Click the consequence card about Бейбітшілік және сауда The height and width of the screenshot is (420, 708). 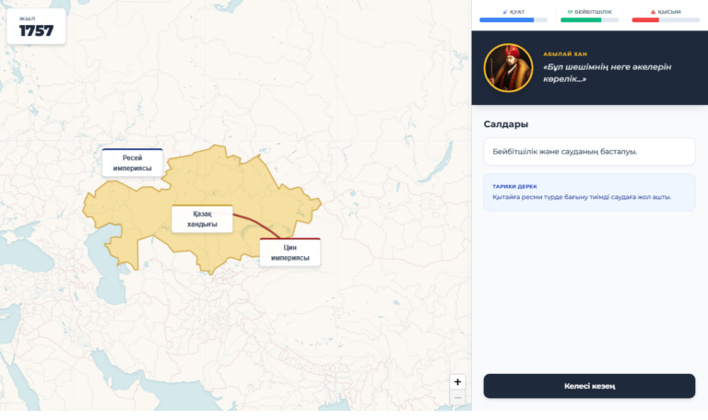[589, 152]
